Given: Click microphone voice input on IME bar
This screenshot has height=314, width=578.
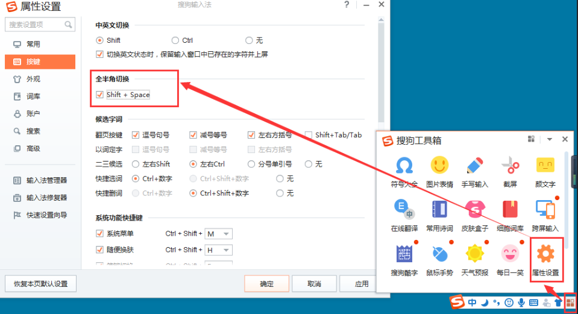Looking at the screenshot, I should pyautogui.click(x=521, y=303).
